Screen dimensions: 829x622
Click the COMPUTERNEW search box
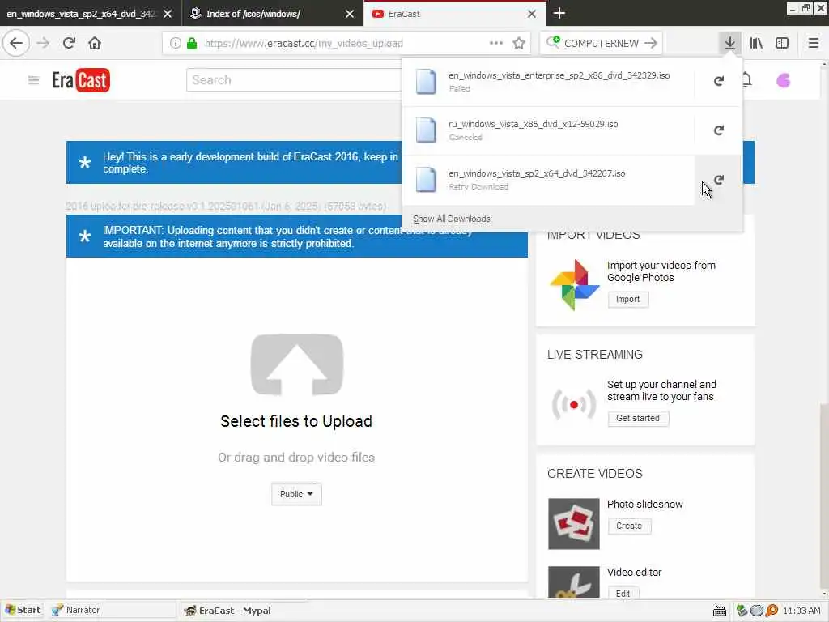click(602, 44)
